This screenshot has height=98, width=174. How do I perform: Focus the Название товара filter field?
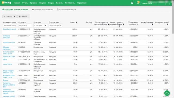10,25
